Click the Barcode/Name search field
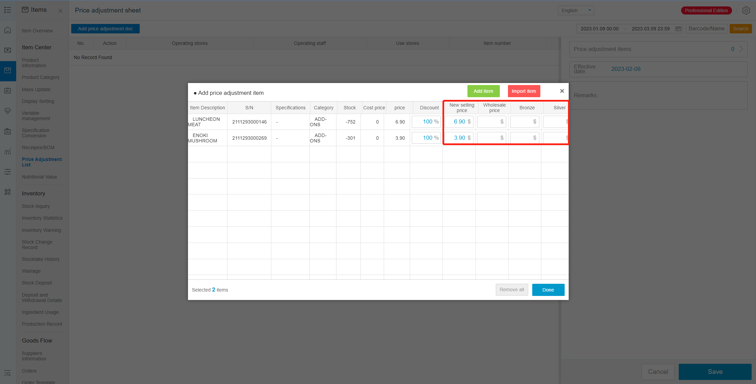The image size is (756, 384). [x=706, y=29]
